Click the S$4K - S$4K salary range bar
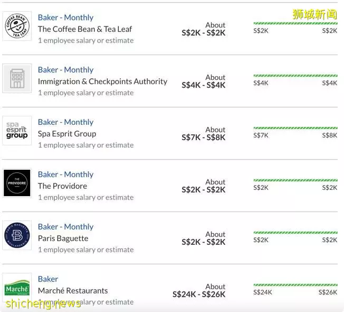This screenshot has width=344, height=312. tap(295, 76)
